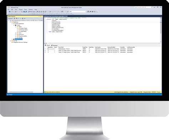
Task: Open the Tools menu
Action: [x=26, y=10]
